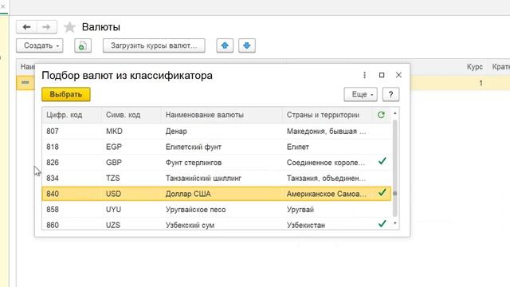The width and height of the screenshot is (510, 287).
Task: Star the Валюты page as favorite
Action: (69, 27)
